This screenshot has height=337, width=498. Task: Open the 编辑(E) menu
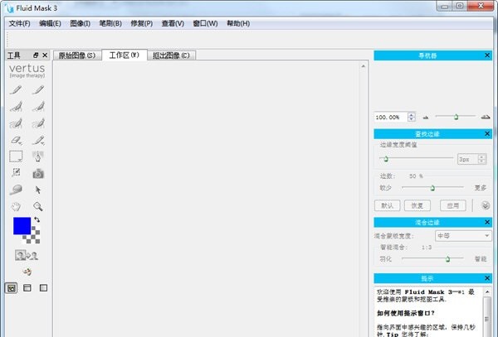coord(50,23)
